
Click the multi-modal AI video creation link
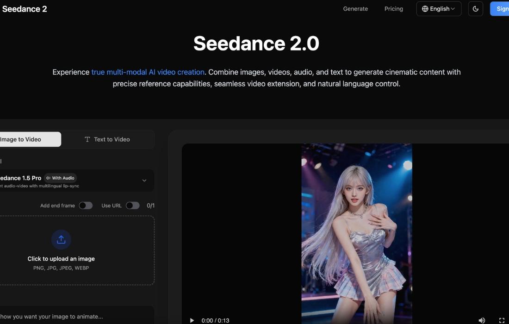click(148, 72)
